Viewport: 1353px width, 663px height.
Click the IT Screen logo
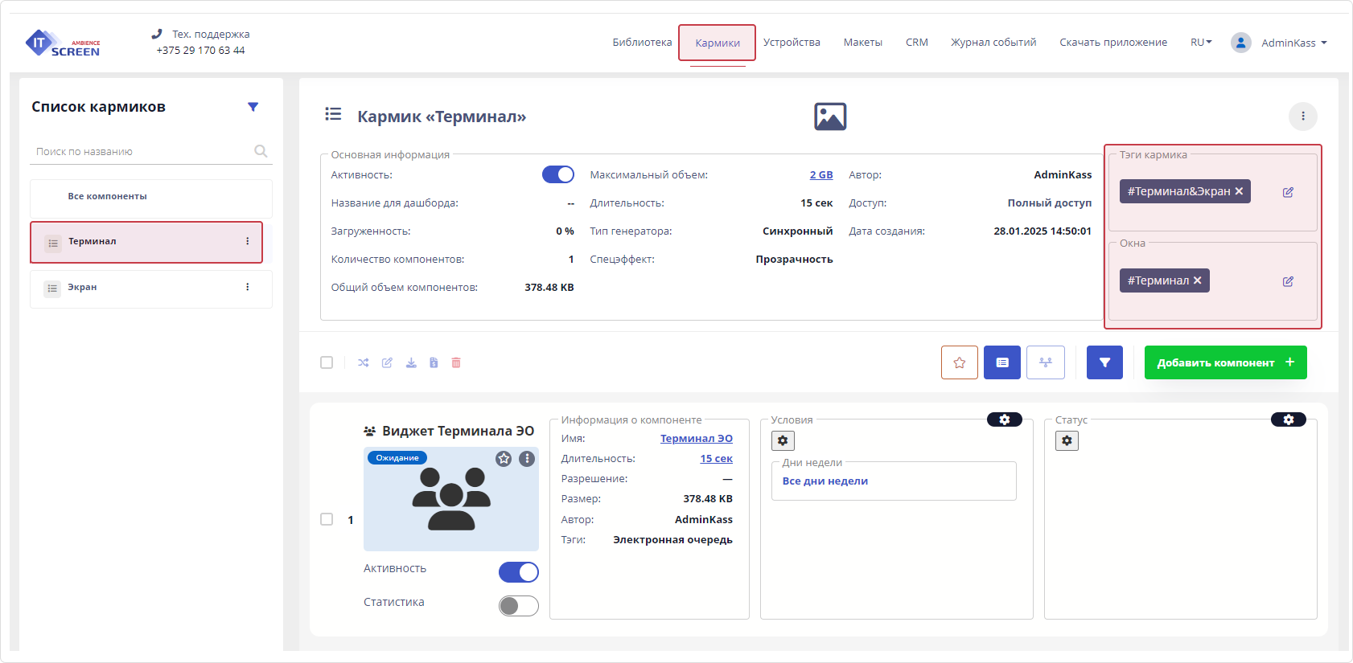click(63, 43)
